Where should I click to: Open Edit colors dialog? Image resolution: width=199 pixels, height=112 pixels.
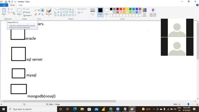[x=145, y=12]
